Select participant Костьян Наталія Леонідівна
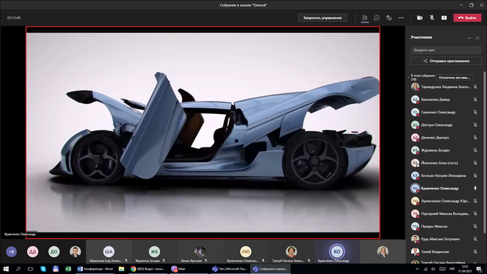This screenshot has height=274, width=487. (x=444, y=175)
